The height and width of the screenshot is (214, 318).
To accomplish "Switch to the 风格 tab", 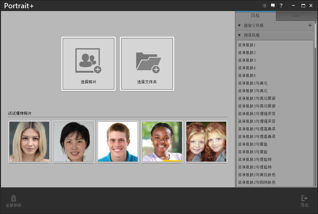I will pos(255,16).
